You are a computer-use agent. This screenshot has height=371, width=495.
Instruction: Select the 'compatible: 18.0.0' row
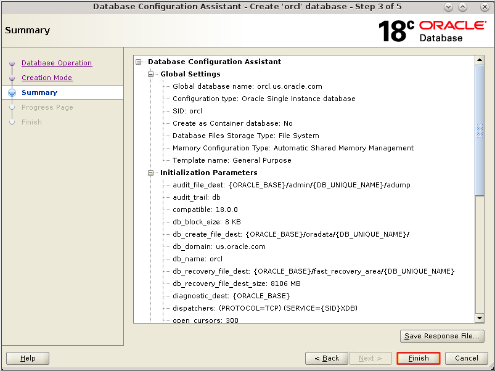pyautogui.click(x=205, y=210)
